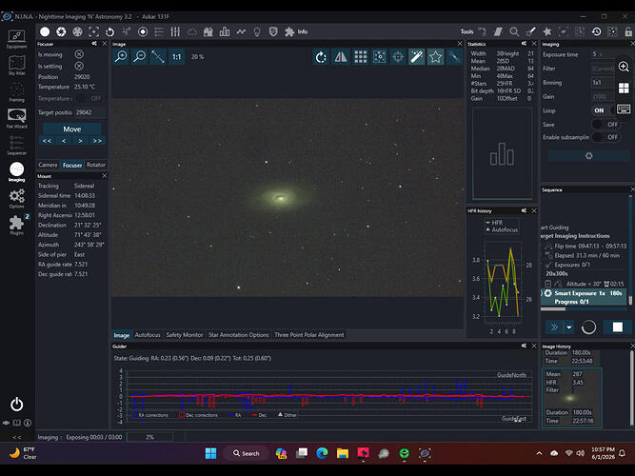The height and width of the screenshot is (476, 635).
Task: Click the statistics bar chart toolbar icon
Action: click(225, 31)
